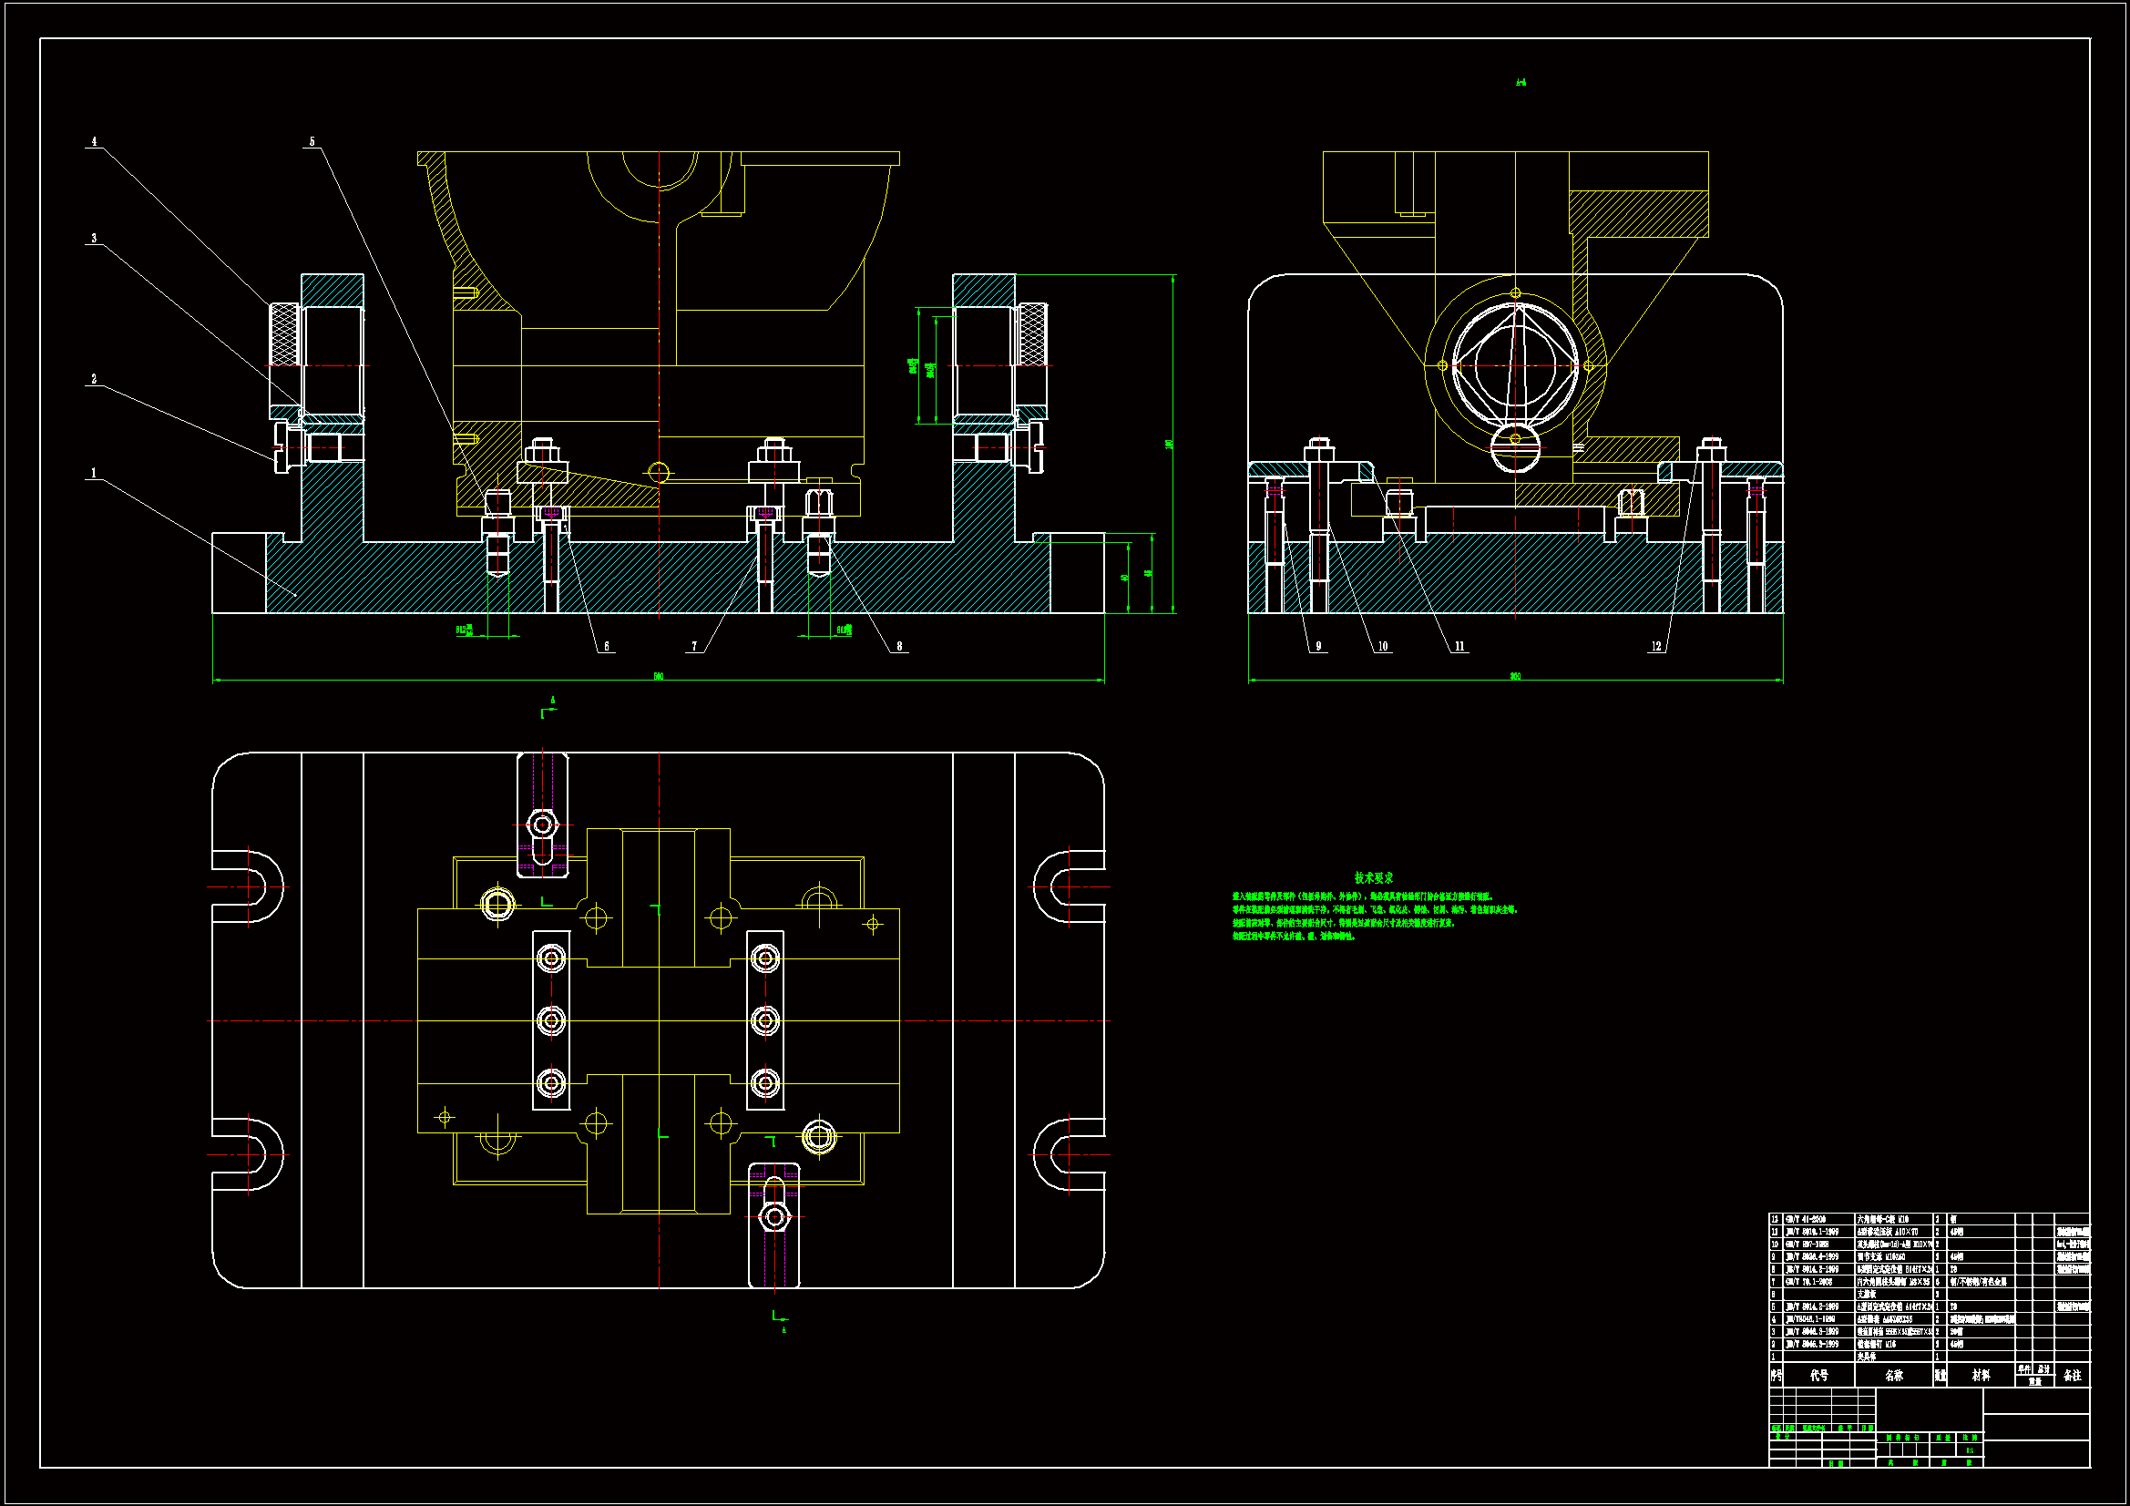Click part callout number 7 label
2130x1506 pixels.
pyautogui.click(x=694, y=647)
